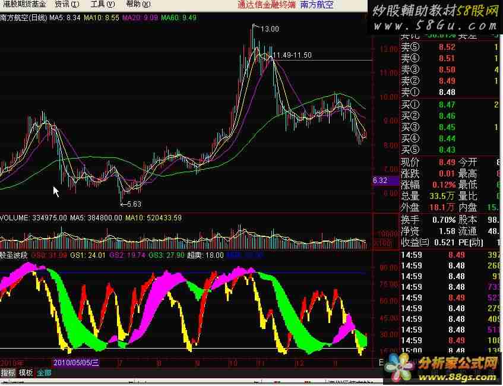Click the 净资 1.58 value
503x386 pixels.
[447, 231]
